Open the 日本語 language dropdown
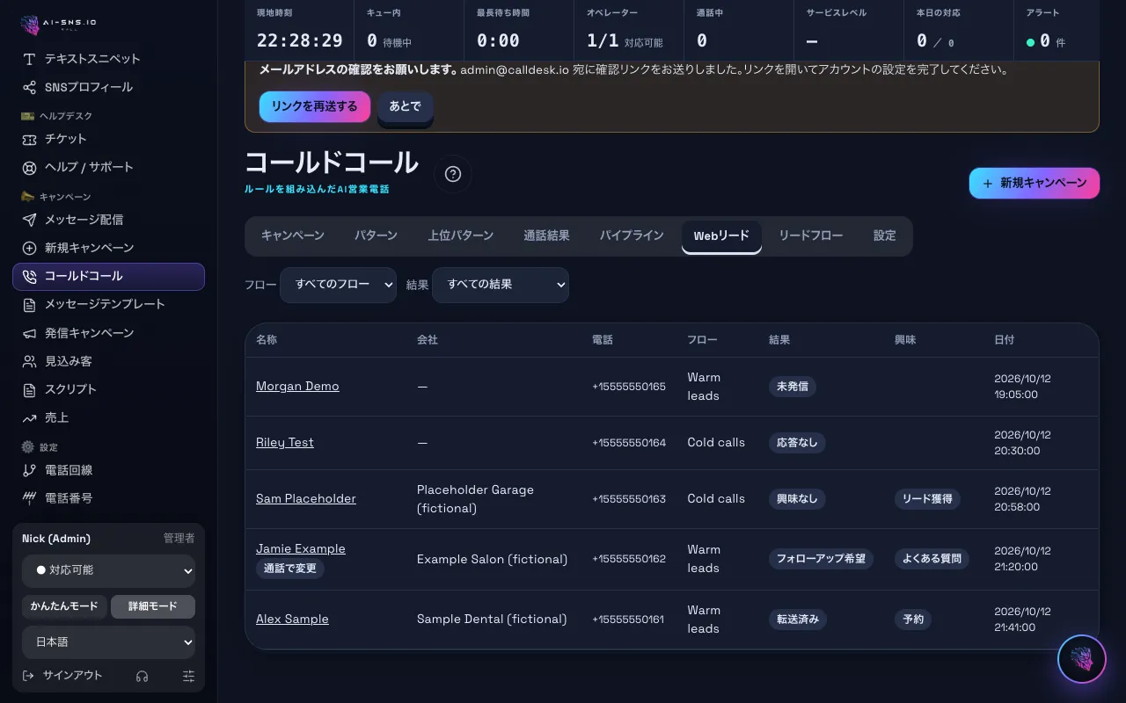1126x703 pixels. coord(109,642)
